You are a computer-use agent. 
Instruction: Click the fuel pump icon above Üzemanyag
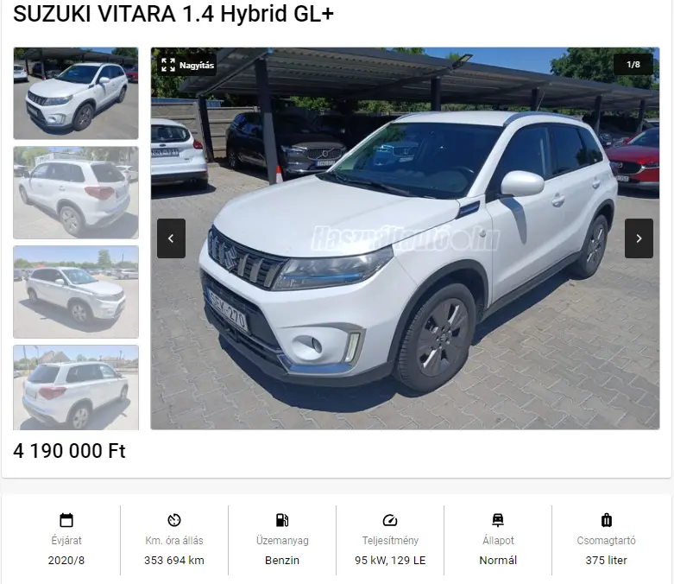click(x=282, y=520)
